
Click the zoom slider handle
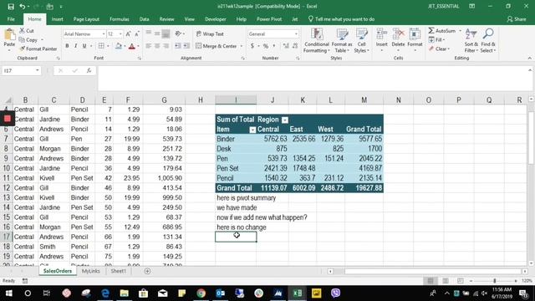coord(494,281)
